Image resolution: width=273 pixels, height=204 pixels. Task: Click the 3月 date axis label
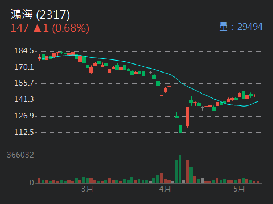87,189
